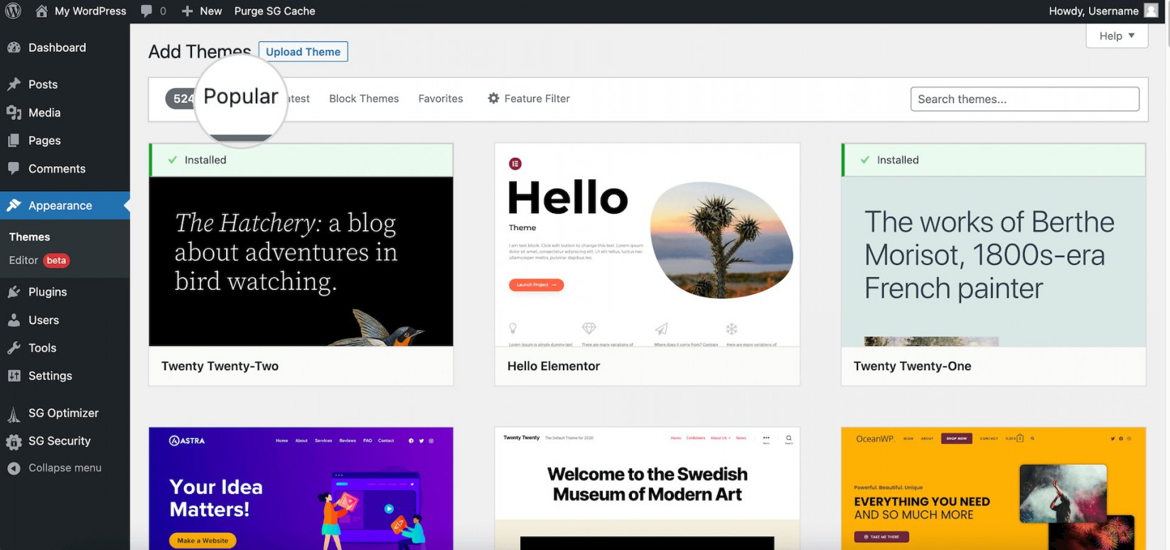Image resolution: width=1170 pixels, height=550 pixels.
Task: Select Twenty Twenty-One theme thumbnail
Action: (x=993, y=261)
